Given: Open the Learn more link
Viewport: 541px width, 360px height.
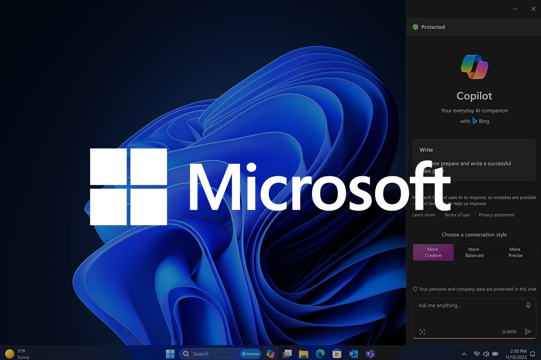Looking at the screenshot, I should point(424,215).
